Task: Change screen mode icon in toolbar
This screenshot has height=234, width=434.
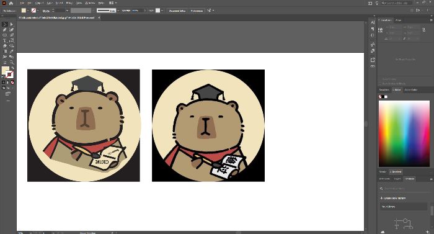Action: (x=8, y=94)
